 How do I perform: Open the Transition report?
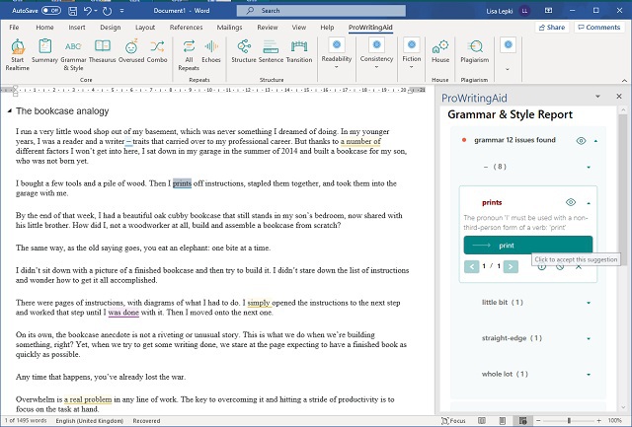(299, 51)
